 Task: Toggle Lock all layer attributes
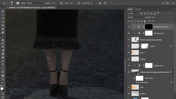click(x=145, y=21)
